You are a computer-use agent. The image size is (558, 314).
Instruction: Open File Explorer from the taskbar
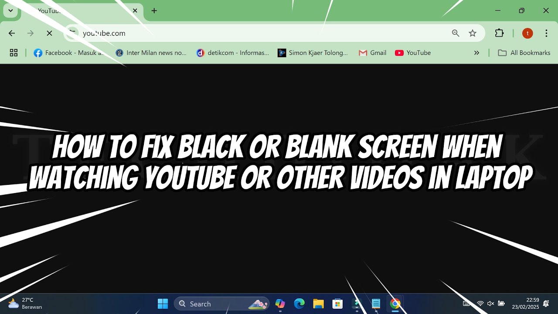pos(318,304)
